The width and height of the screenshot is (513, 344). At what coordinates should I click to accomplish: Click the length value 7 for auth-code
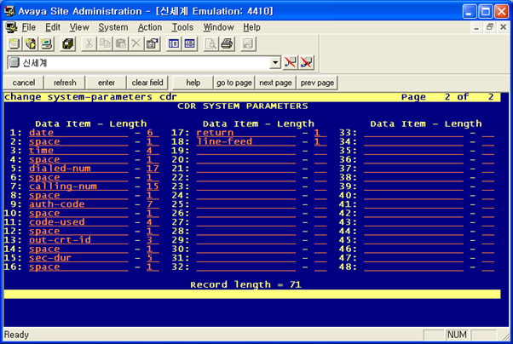[153, 204]
